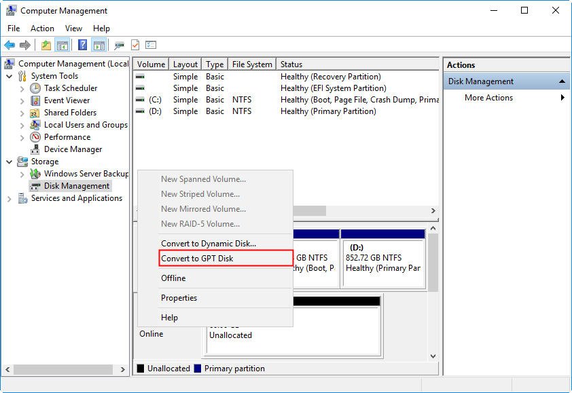Click the Services and Applications icon
Viewport: 572px width, 393px height.
click(22, 198)
